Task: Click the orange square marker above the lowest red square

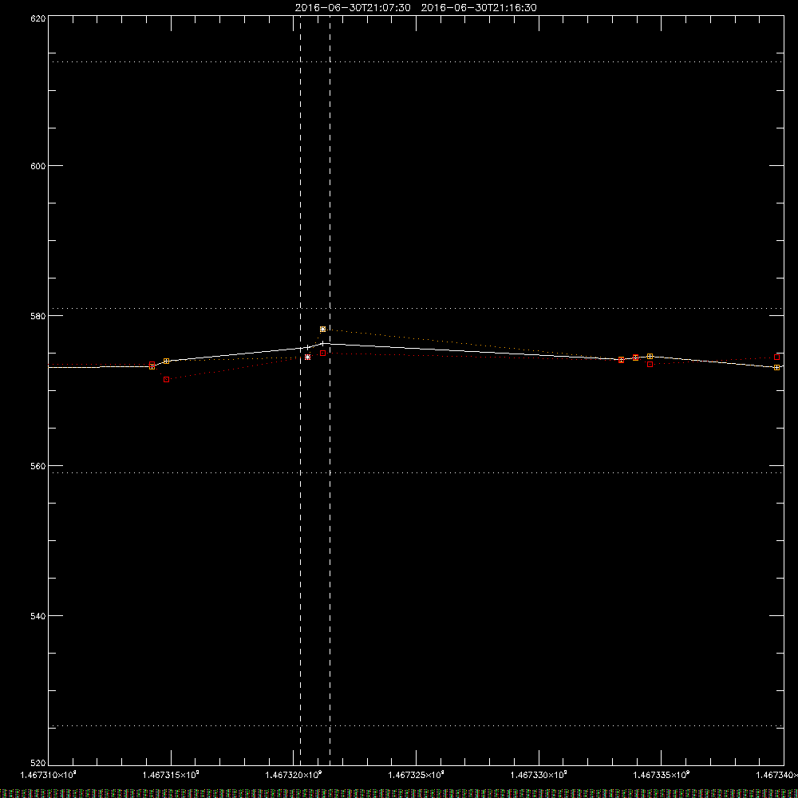Action: click(167, 361)
